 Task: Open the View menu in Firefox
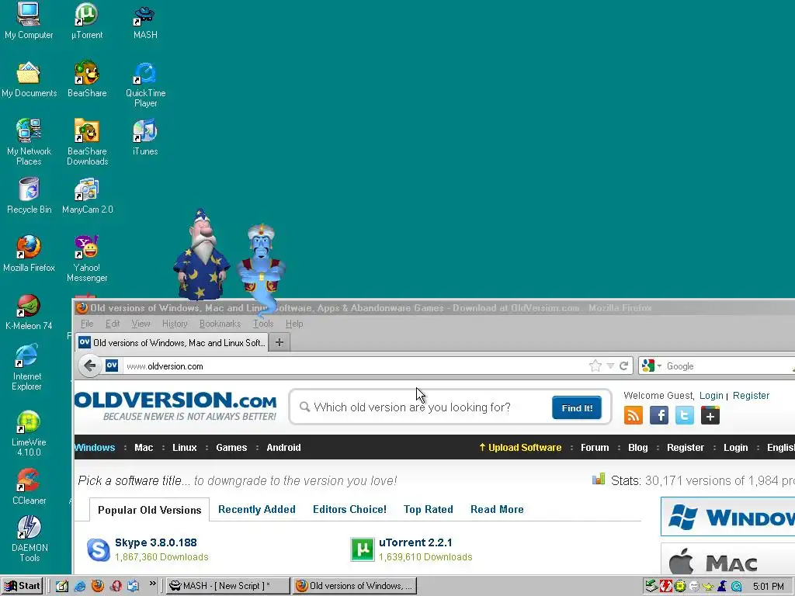(x=141, y=324)
